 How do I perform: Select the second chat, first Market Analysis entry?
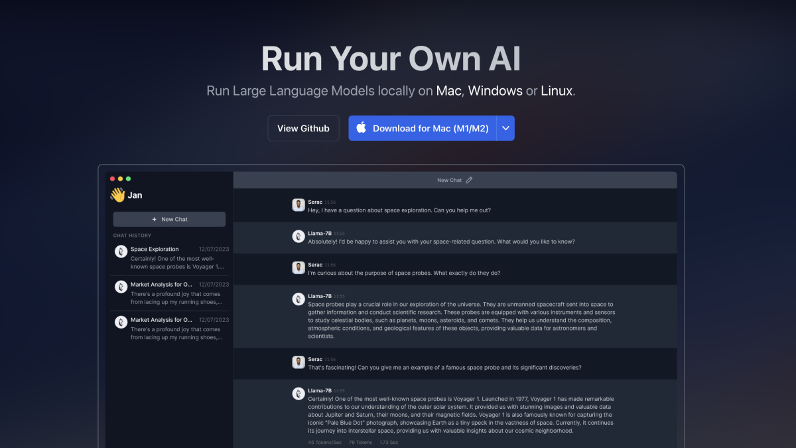pos(171,293)
